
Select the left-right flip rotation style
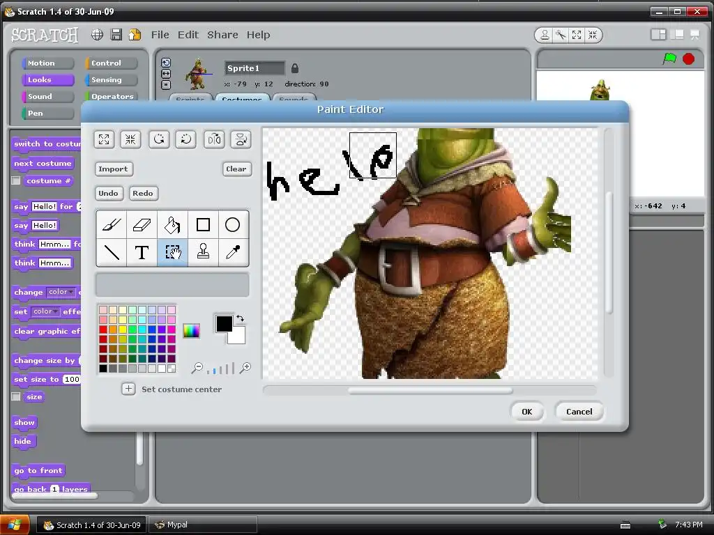tap(166, 74)
